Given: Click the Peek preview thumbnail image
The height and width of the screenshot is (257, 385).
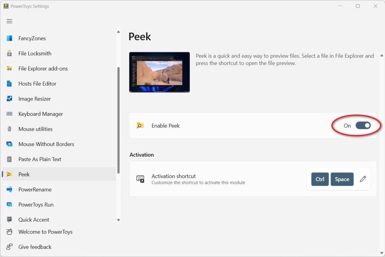Looking at the screenshot, I should click(159, 71).
